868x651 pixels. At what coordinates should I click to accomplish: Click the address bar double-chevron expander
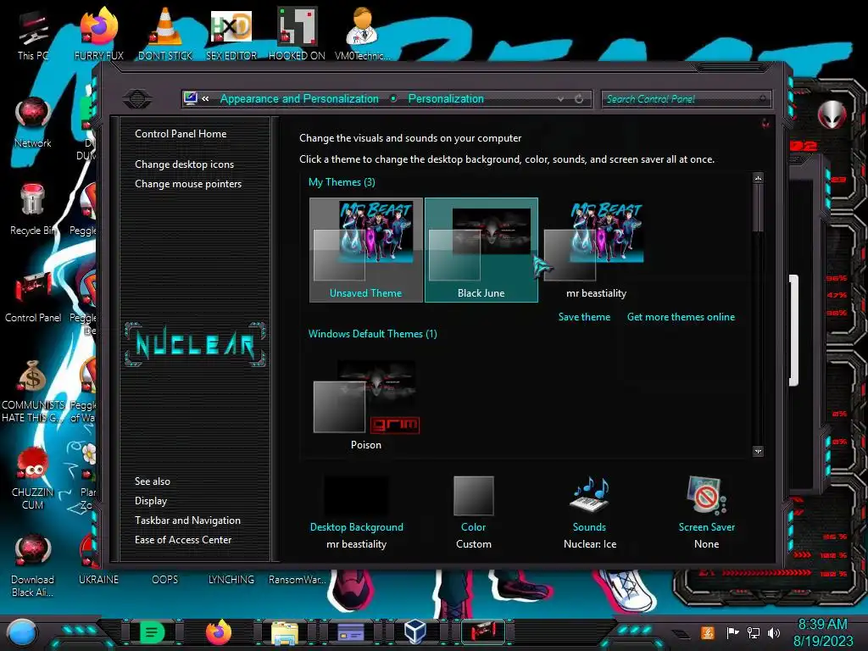(205, 99)
